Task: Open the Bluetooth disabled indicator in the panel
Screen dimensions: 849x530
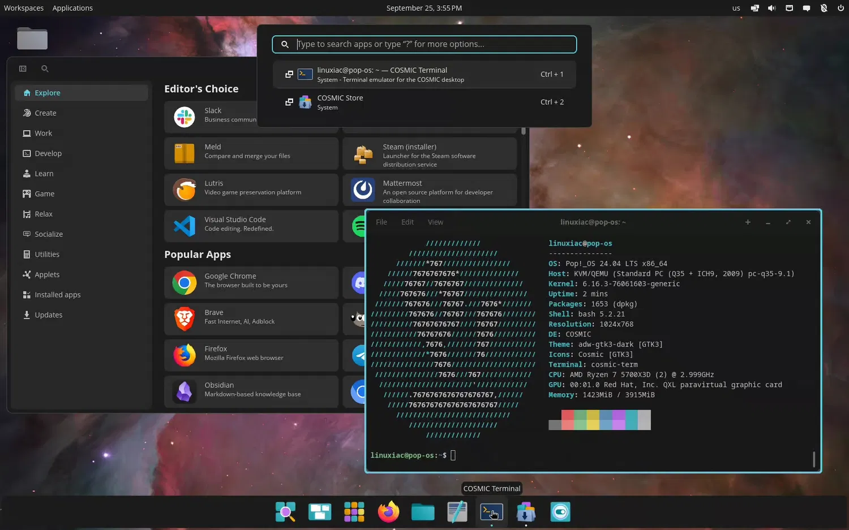Action: [824, 8]
